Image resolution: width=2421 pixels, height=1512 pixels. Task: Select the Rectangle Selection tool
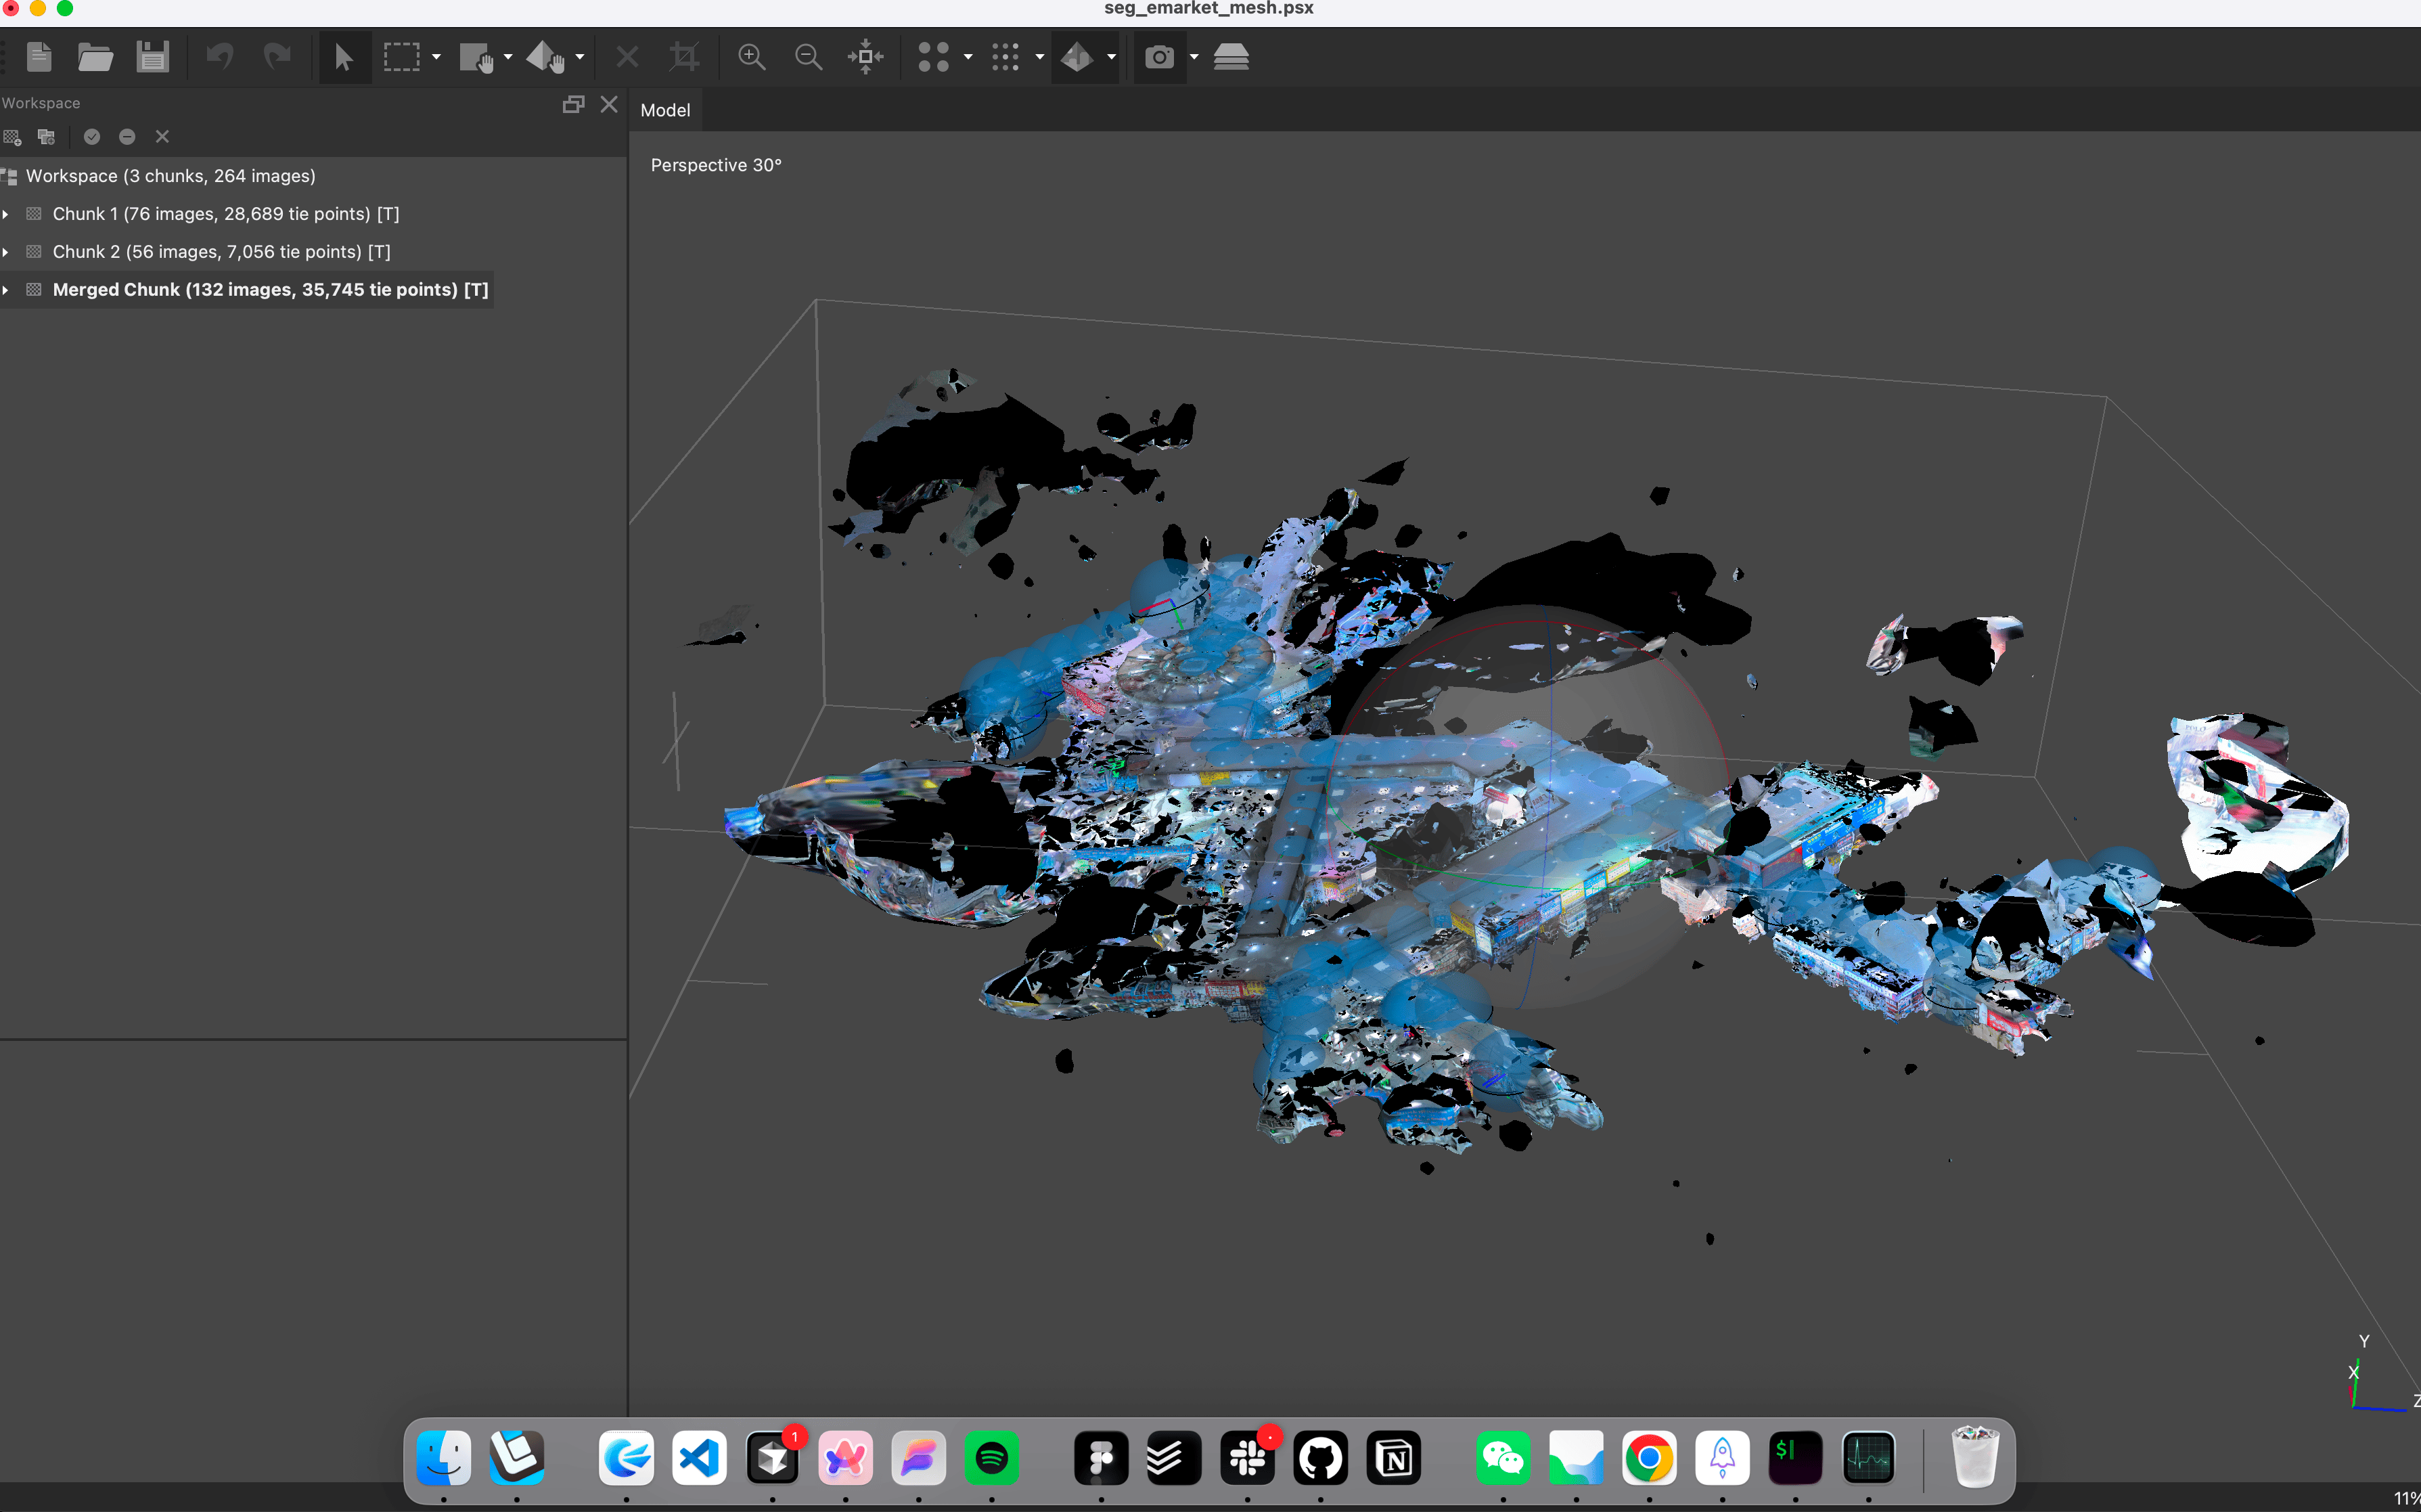point(401,57)
